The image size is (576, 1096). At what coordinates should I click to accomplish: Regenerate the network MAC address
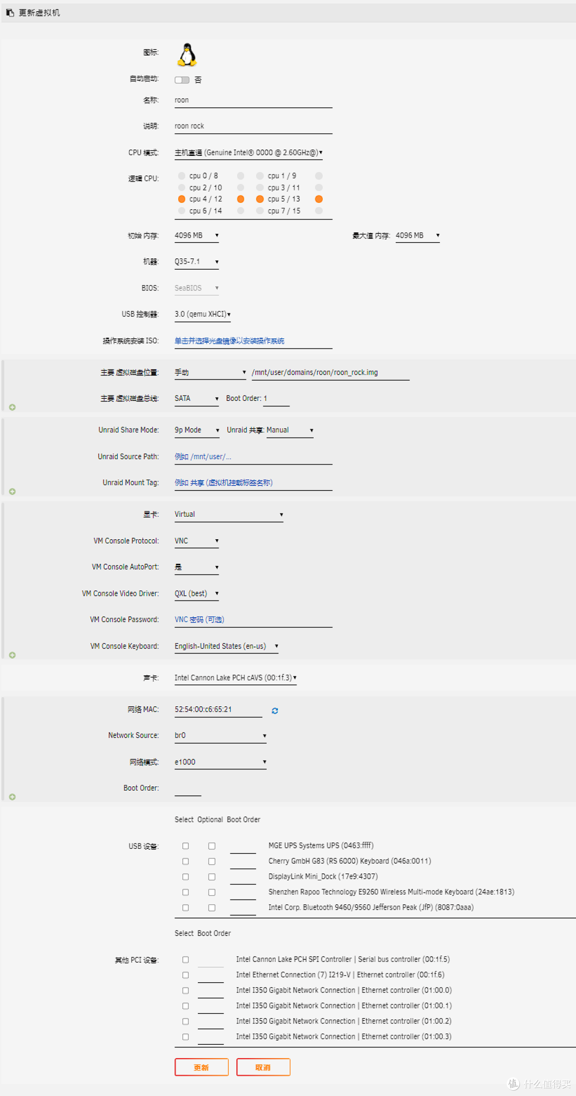(x=275, y=711)
